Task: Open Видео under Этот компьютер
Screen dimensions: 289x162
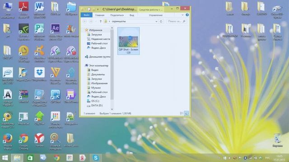Action: coord(95,70)
